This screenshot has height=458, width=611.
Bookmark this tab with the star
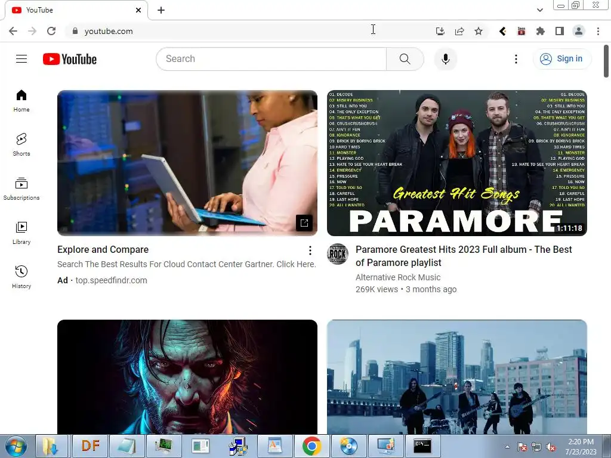(x=479, y=31)
